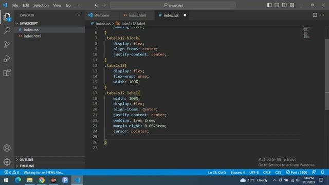Screen dimensions: 329x185
Task: Click the editor minimap
Action: [x=306, y=32]
